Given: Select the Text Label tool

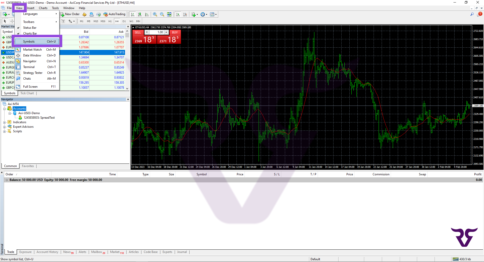Looking at the screenshot, I should tap(63, 21).
